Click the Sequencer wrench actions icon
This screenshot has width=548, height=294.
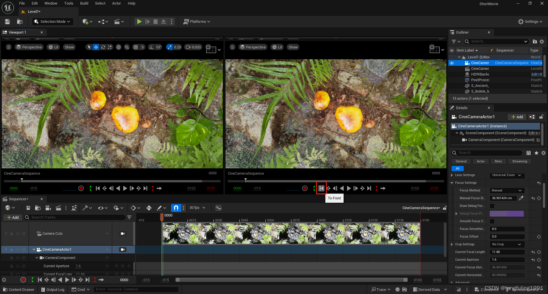(x=85, y=208)
